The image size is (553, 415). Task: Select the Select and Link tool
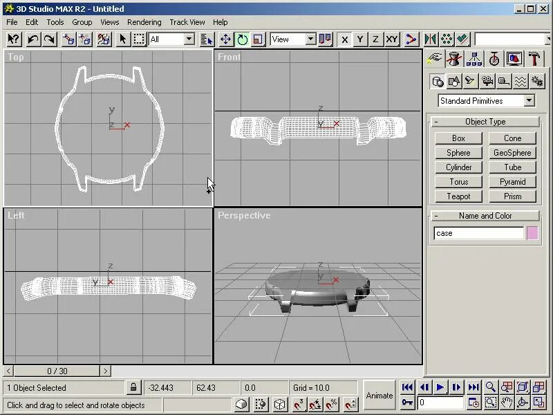tap(68, 39)
